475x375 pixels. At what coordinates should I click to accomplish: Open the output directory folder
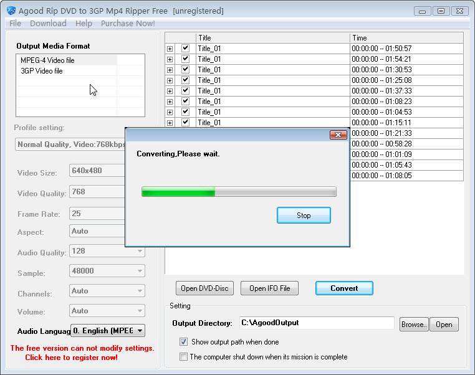pyautogui.click(x=444, y=325)
